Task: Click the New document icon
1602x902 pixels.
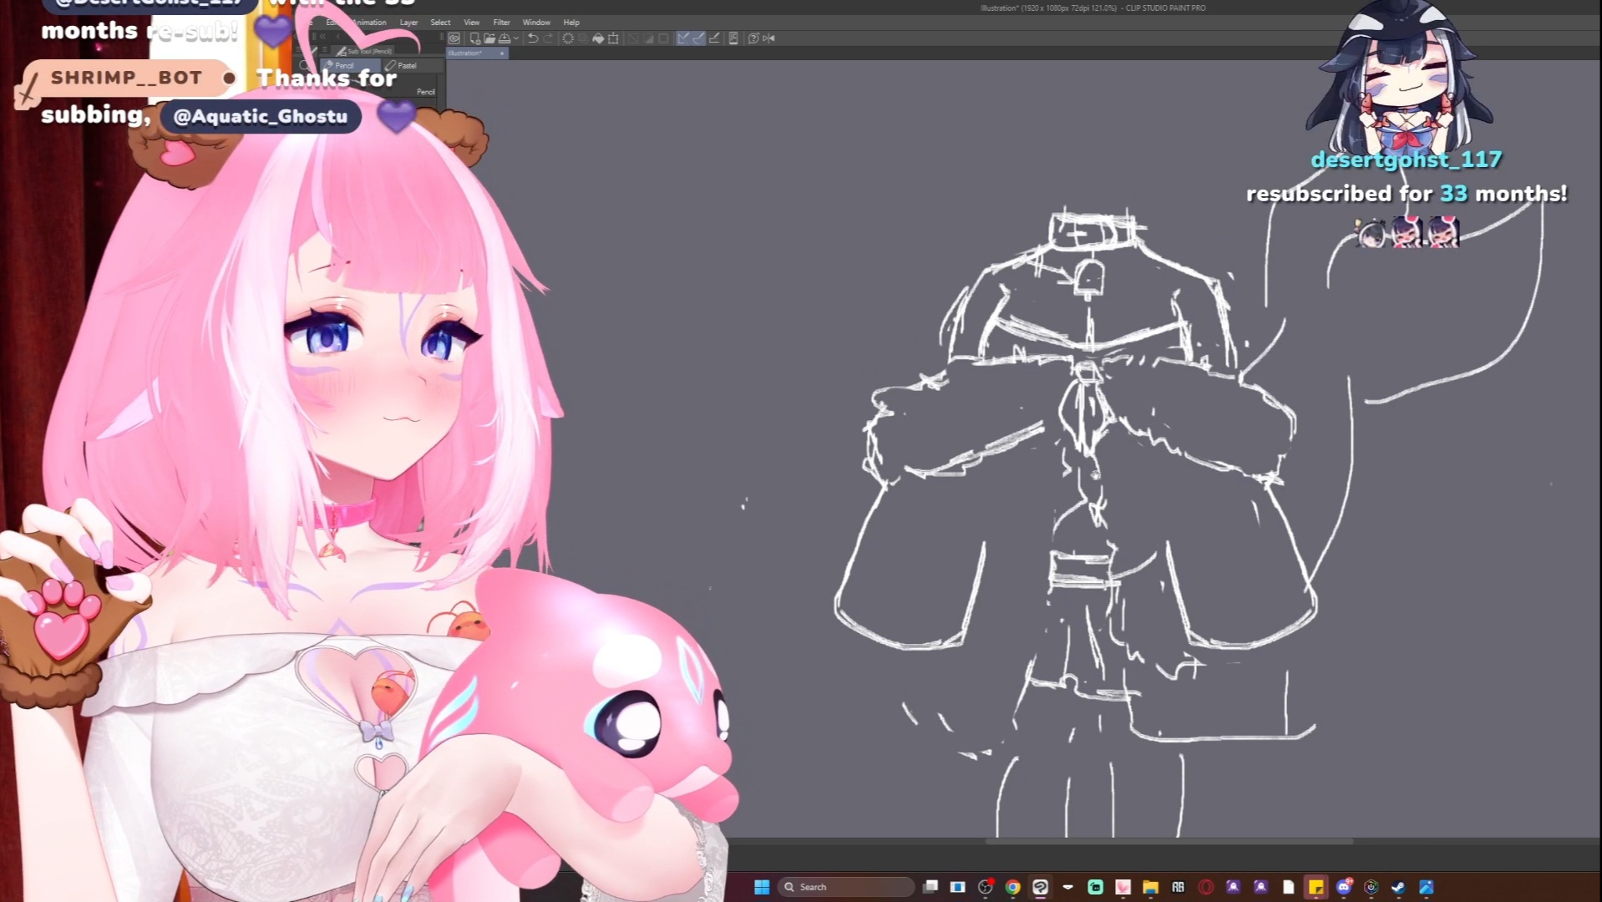Action: (x=474, y=38)
